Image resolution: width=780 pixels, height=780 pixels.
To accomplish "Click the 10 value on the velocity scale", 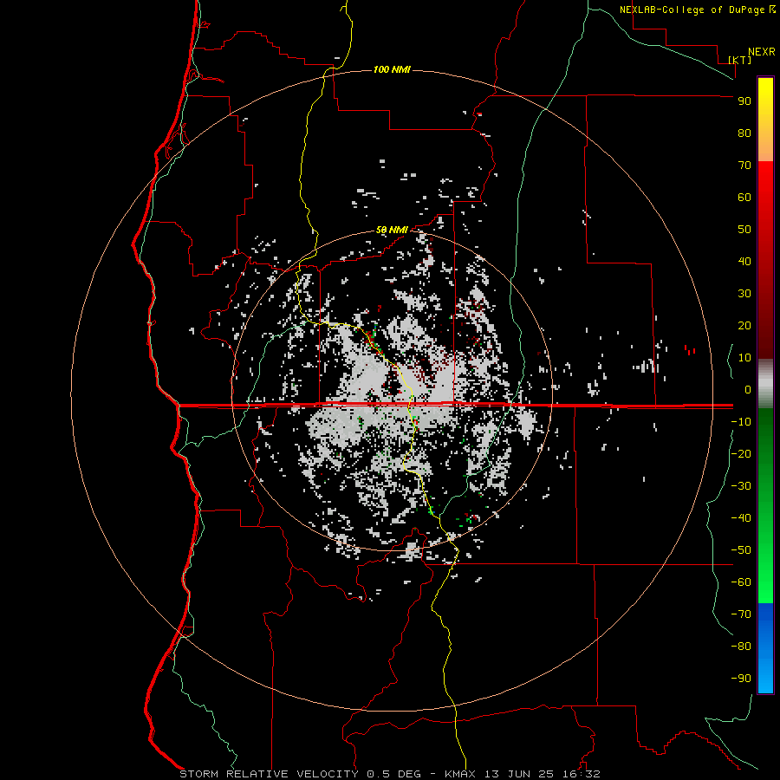I will (x=744, y=358).
